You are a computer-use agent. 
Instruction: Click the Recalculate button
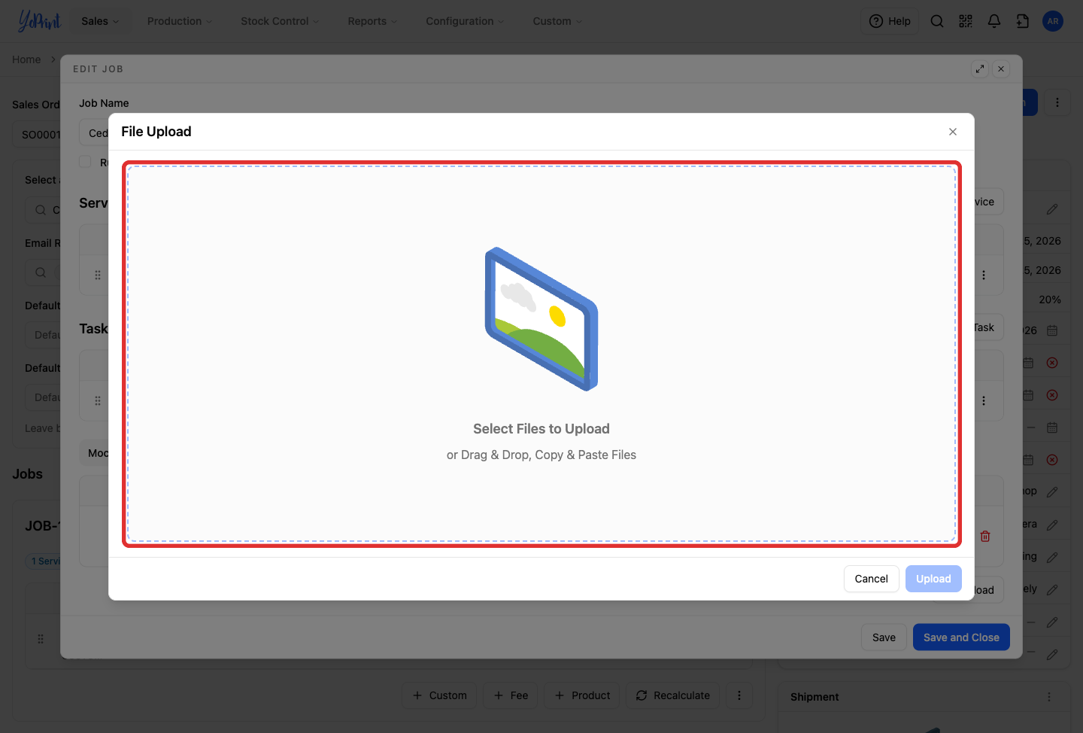tap(673, 695)
